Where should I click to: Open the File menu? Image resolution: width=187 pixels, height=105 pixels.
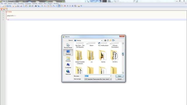2,3
